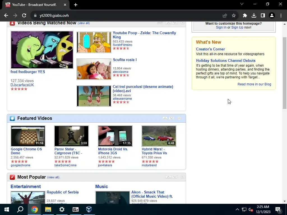Bookmark this page with the star icon
The width and height of the screenshot is (287, 215).
click(x=234, y=16)
